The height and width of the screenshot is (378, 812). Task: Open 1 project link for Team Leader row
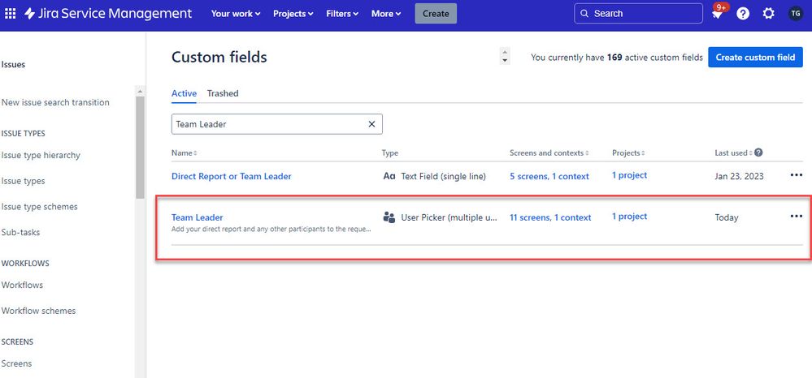coord(630,217)
